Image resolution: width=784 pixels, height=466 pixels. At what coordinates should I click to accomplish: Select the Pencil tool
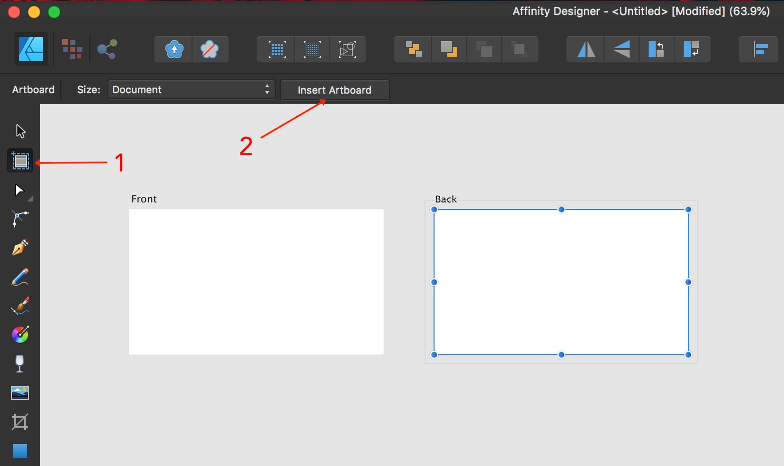[x=20, y=277]
